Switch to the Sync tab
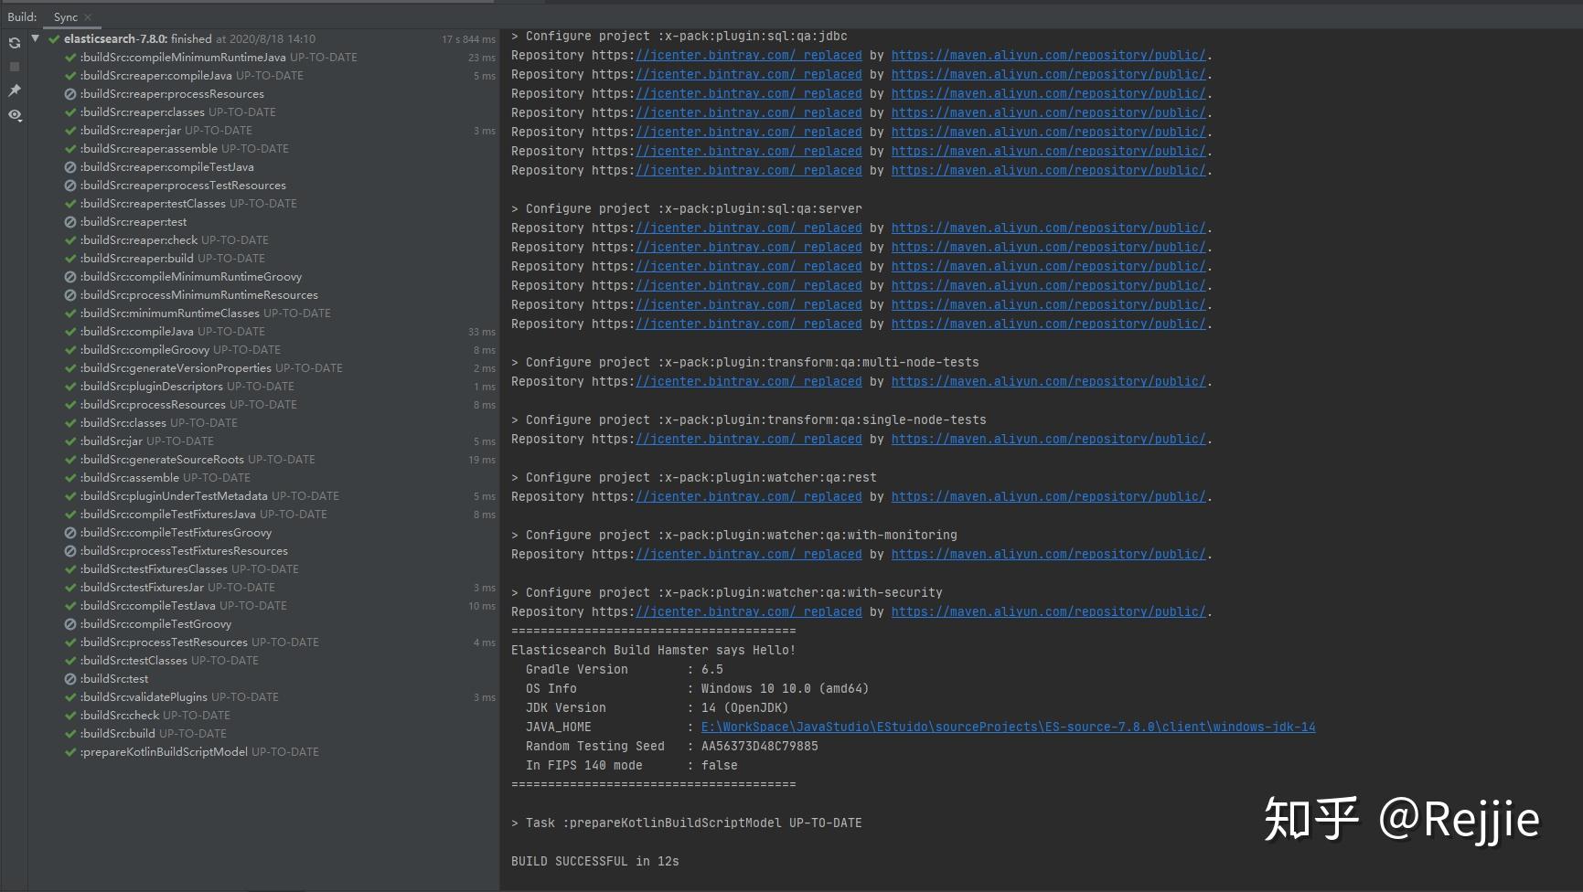 (x=66, y=17)
